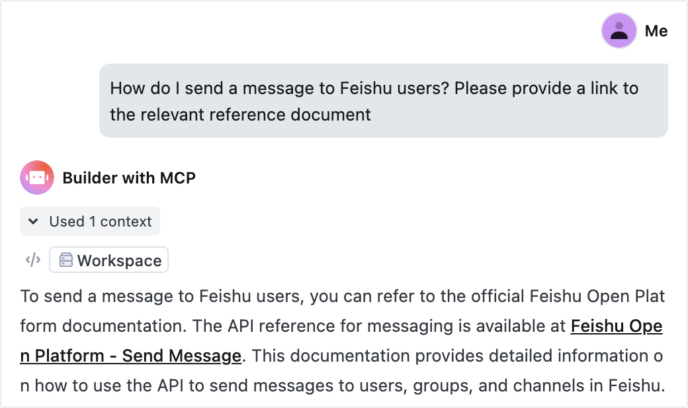Click the database icon inside Workspace chip

click(66, 260)
